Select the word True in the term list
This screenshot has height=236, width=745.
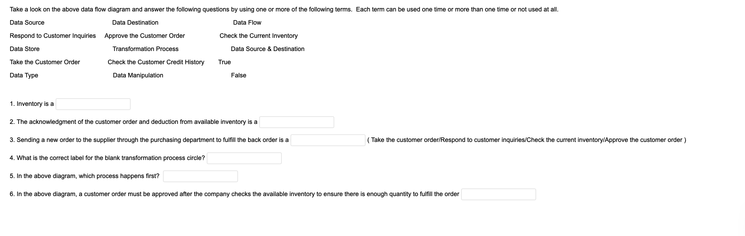(x=224, y=62)
